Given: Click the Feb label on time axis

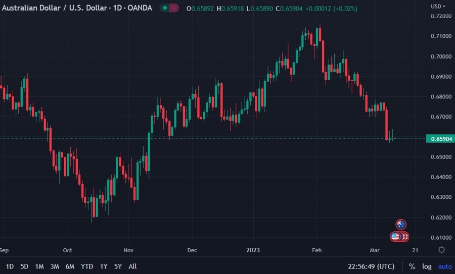Looking at the screenshot, I should pyautogui.click(x=316, y=250).
